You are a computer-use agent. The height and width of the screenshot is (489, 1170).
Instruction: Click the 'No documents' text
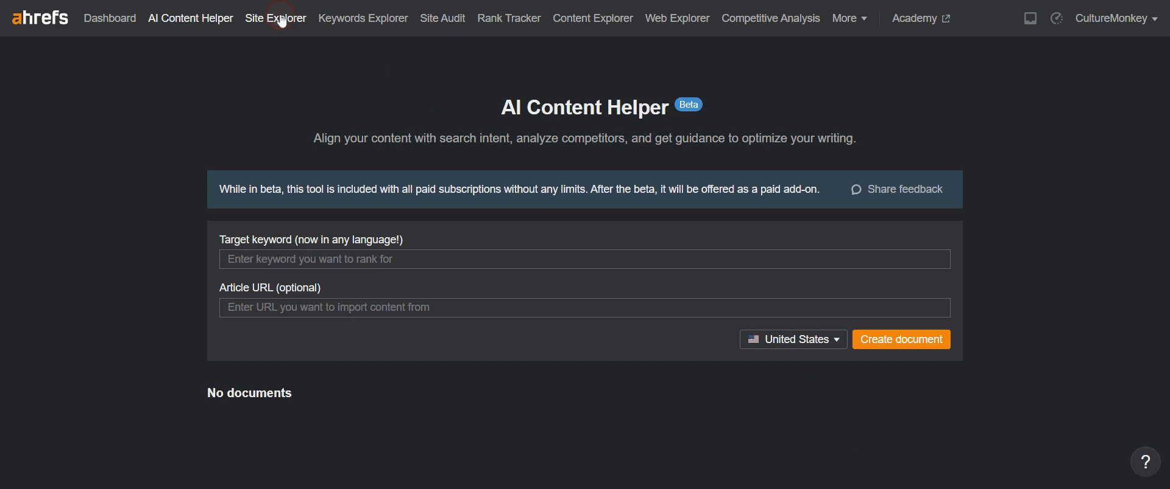[x=249, y=393]
